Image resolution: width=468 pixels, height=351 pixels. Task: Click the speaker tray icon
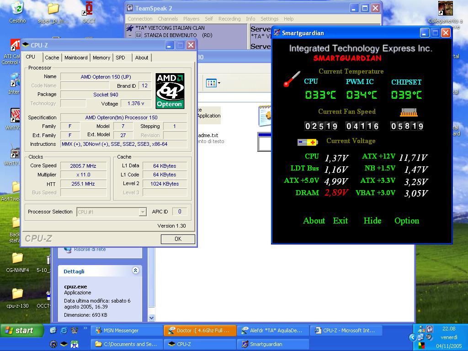[429, 337]
